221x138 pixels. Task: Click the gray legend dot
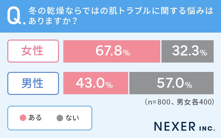coord(60,118)
